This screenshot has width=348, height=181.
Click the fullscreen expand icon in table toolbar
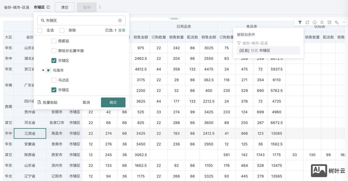pyautogui.click(x=307, y=22)
